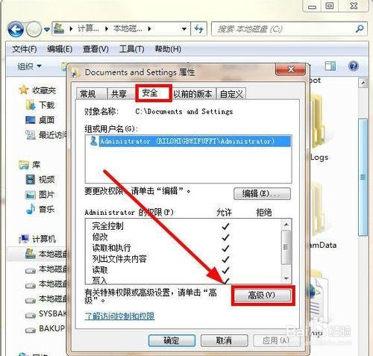Click the Explorer scroll up arrow

(363, 83)
